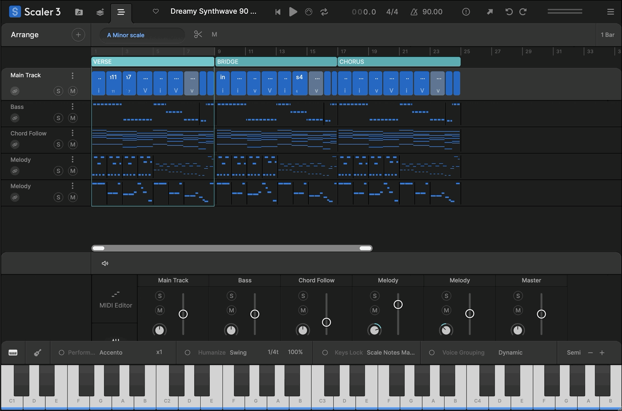The image size is (622, 411).
Task: Select the CHORUS section marker
Action: click(399, 61)
